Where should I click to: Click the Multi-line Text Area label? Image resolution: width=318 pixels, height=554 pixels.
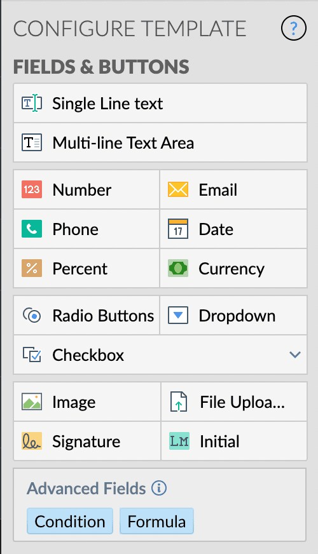pos(123,143)
